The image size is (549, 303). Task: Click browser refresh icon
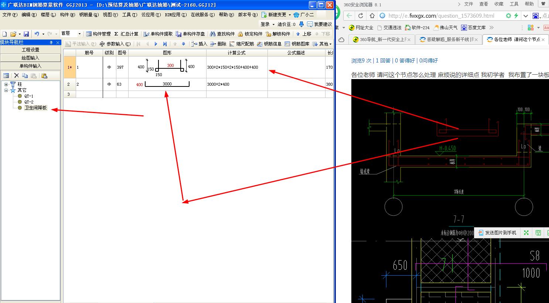361,16
